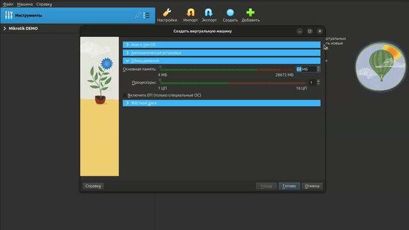Close the Создать виртуальную машину dialog
Image resolution: width=409 pixels, height=230 pixels.
320,31
